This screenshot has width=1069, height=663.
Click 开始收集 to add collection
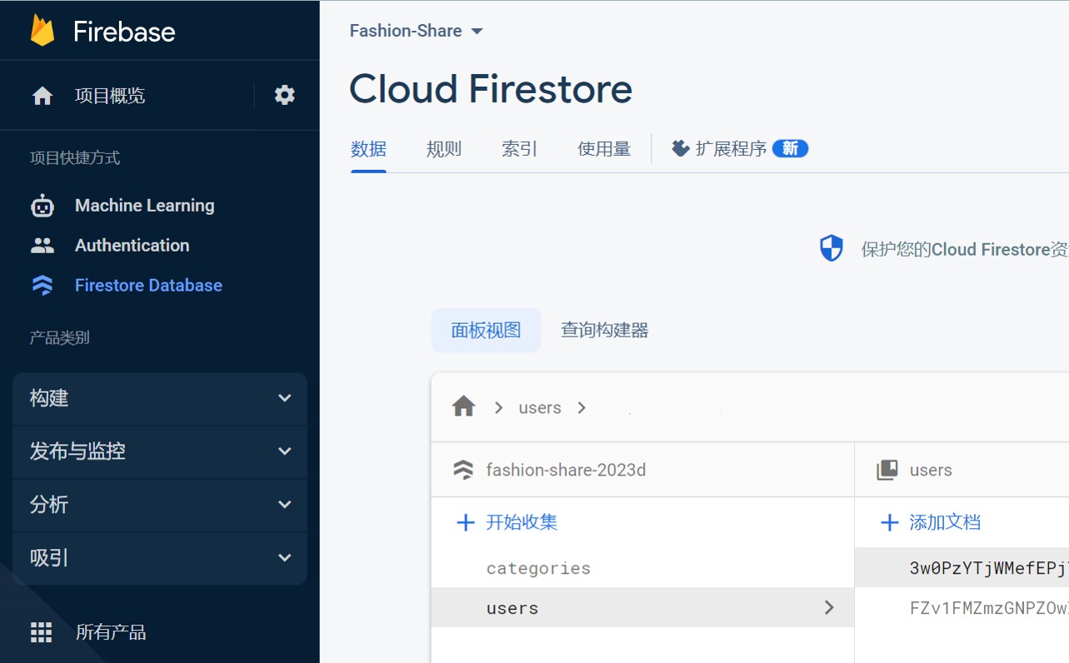point(507,522)
